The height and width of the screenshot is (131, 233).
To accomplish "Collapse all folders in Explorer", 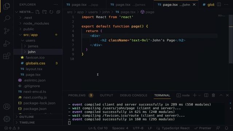I will pos(58,12).
